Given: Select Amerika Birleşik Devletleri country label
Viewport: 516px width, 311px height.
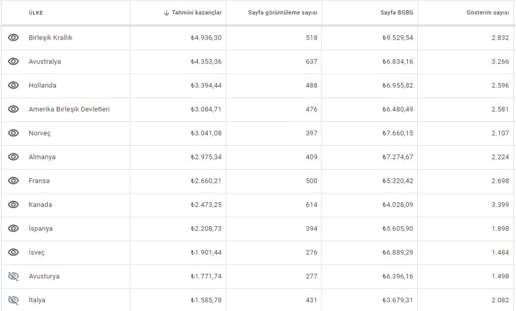Looking at the screenshot, I should [69, 109].
